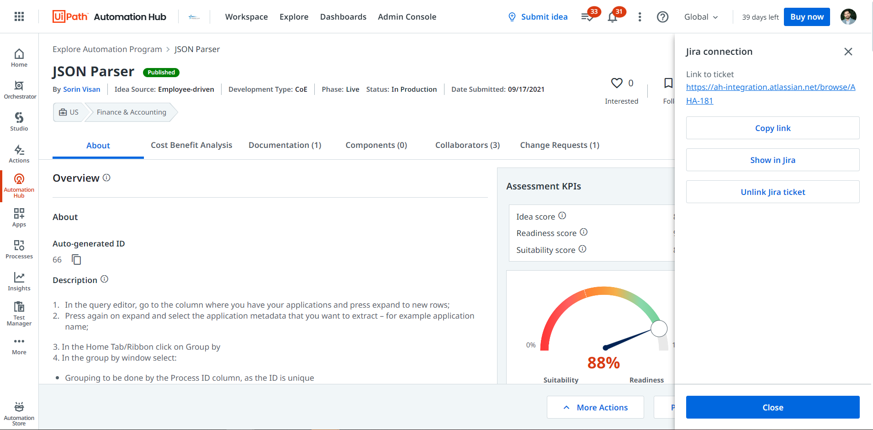Image resolution: width=873 pixels, height=430 pixels.
Task: Click the Show in Jira button
Action: (x=772, y=160)
